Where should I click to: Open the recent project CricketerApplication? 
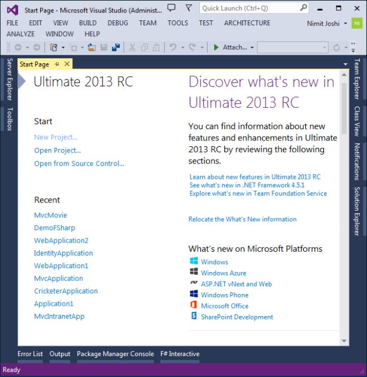pos(66,291)
